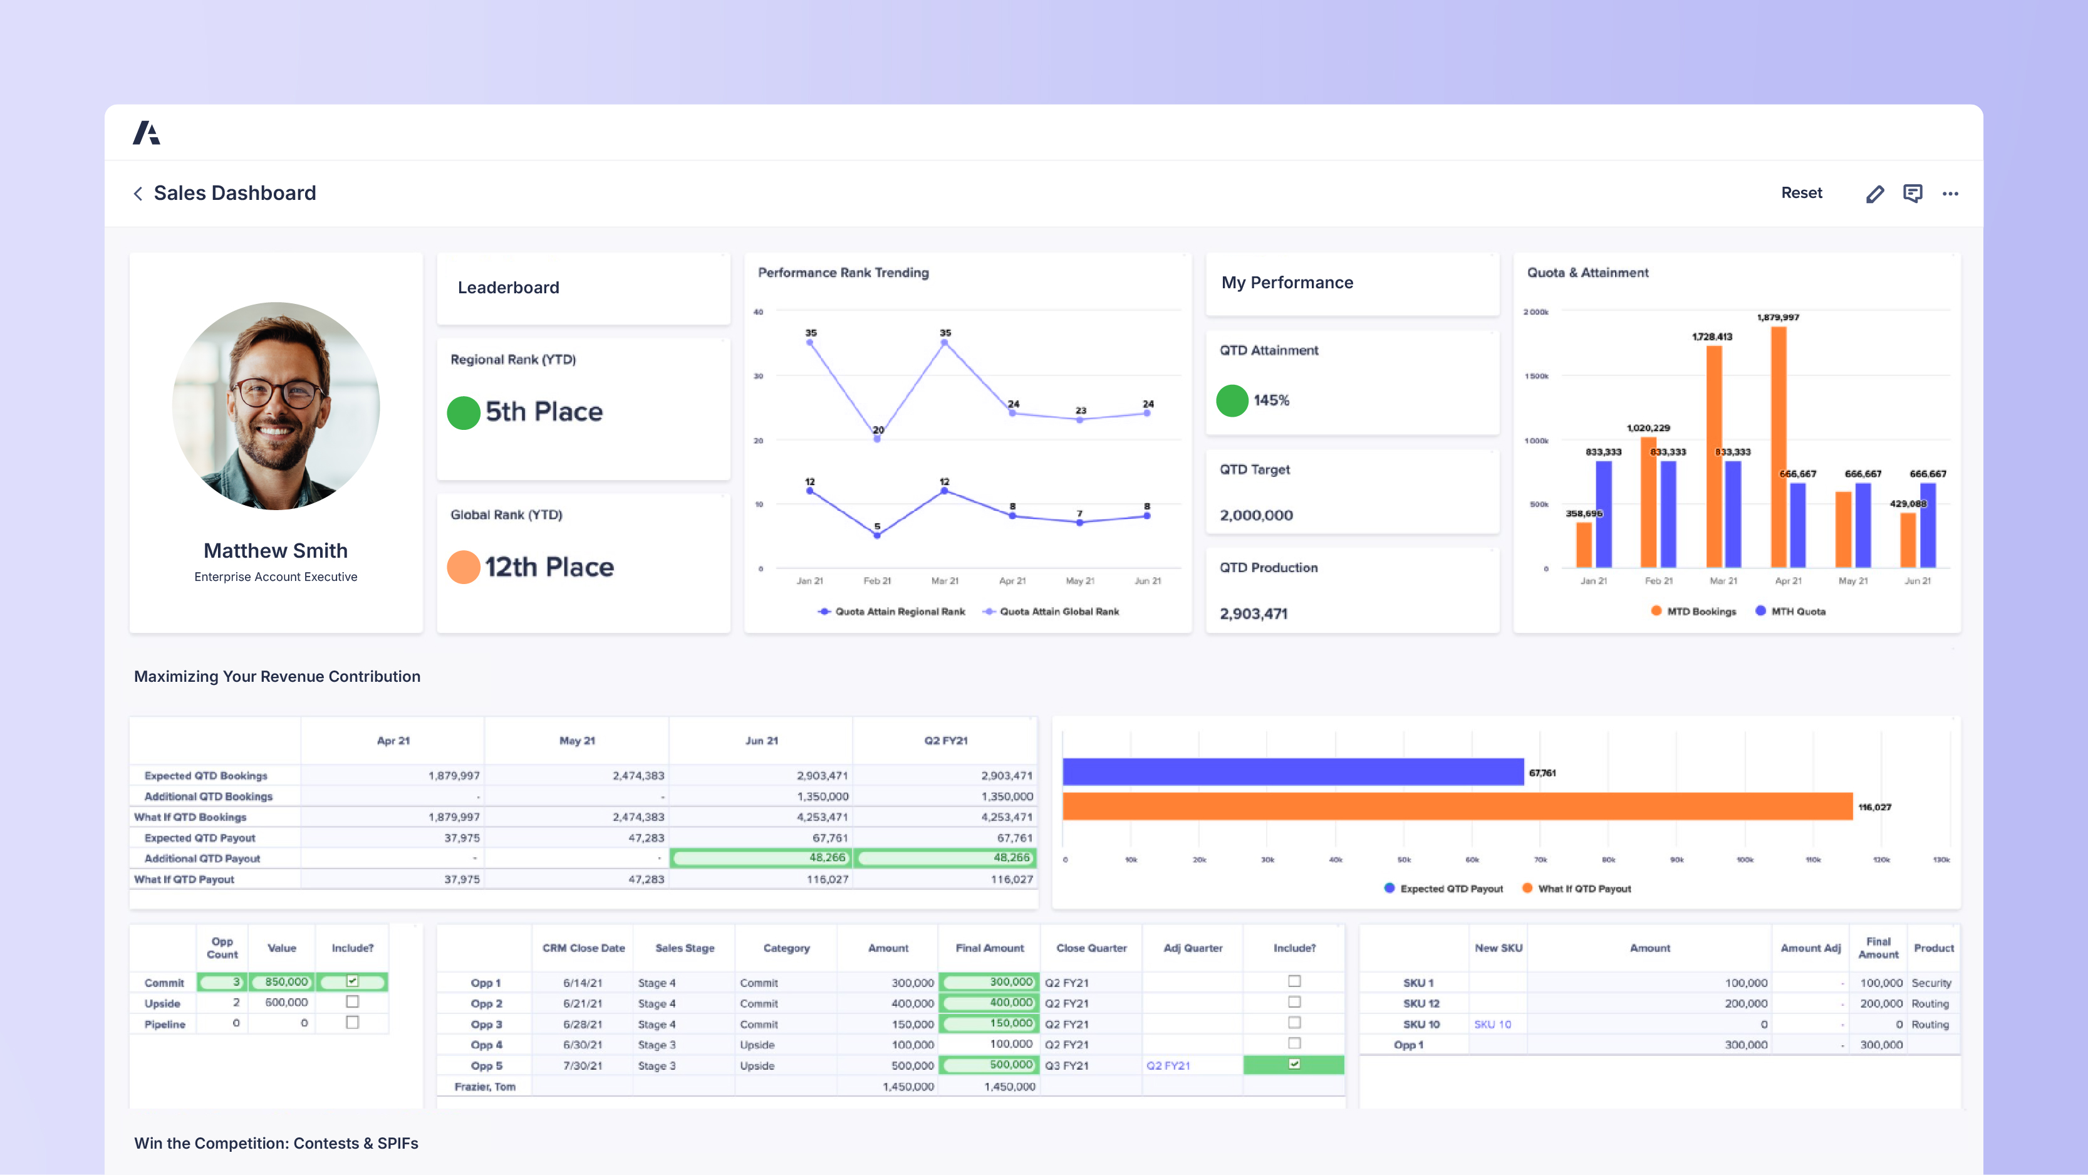Open the pencil edit icon
Image resolution: width=2088 pixels, height=1175 pixels.
pyautogui.click(x=1874, y=194)
